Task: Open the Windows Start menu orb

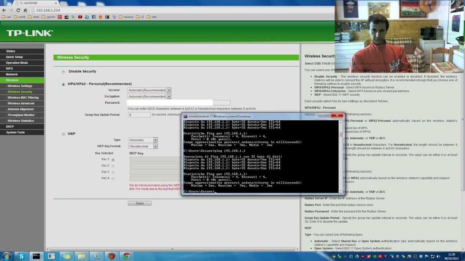Action: pyautogui.click(x=6, y=256)
